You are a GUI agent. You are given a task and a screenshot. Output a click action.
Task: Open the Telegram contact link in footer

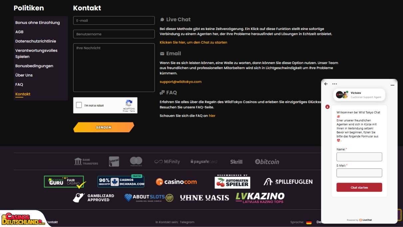187,222
